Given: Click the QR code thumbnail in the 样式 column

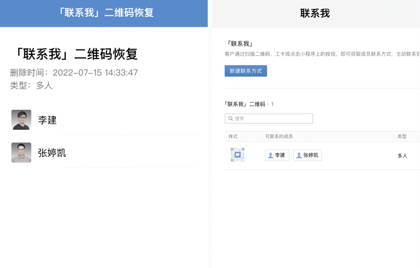Looking at the screenshot, I should (x=238, y=155).
